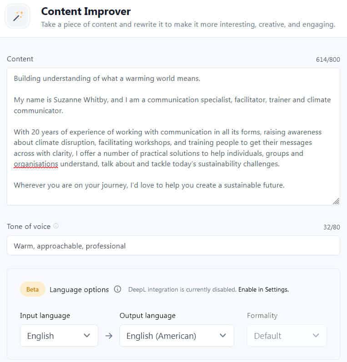347x362 pixels.
Task: Click the Language options label
Action: tap(79, 289)
